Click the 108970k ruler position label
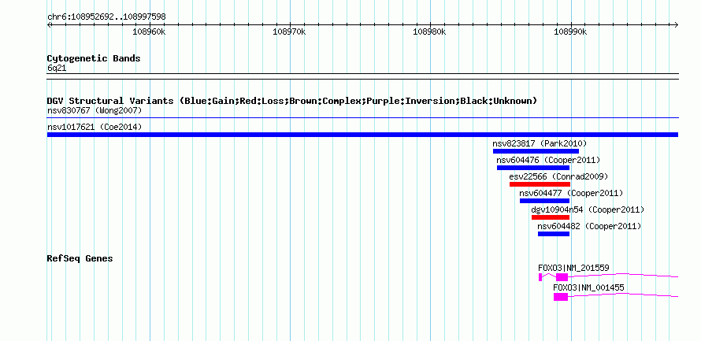The image size is (701, 341). [290, 32]
